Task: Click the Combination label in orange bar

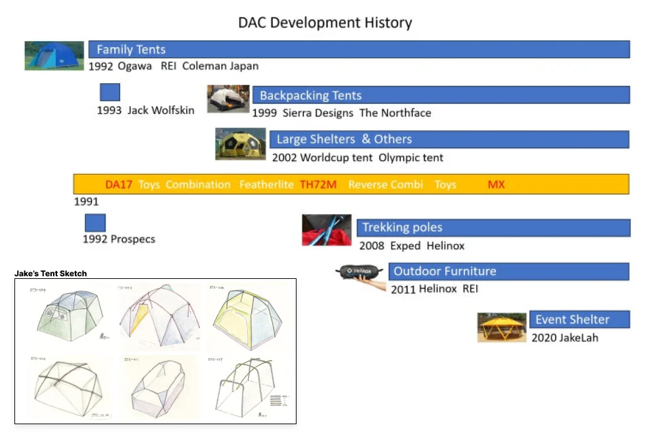Action: pos(198,185)
